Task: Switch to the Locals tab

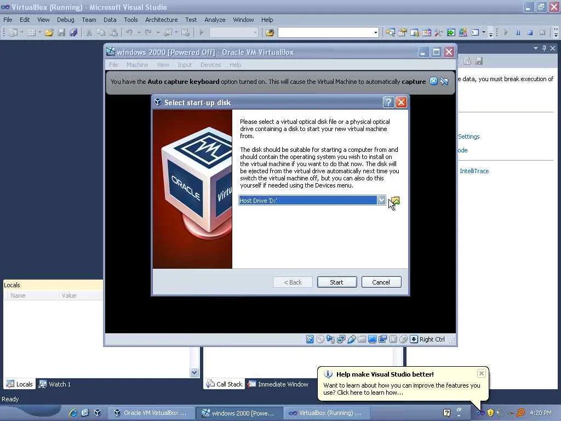Action: 20,384
